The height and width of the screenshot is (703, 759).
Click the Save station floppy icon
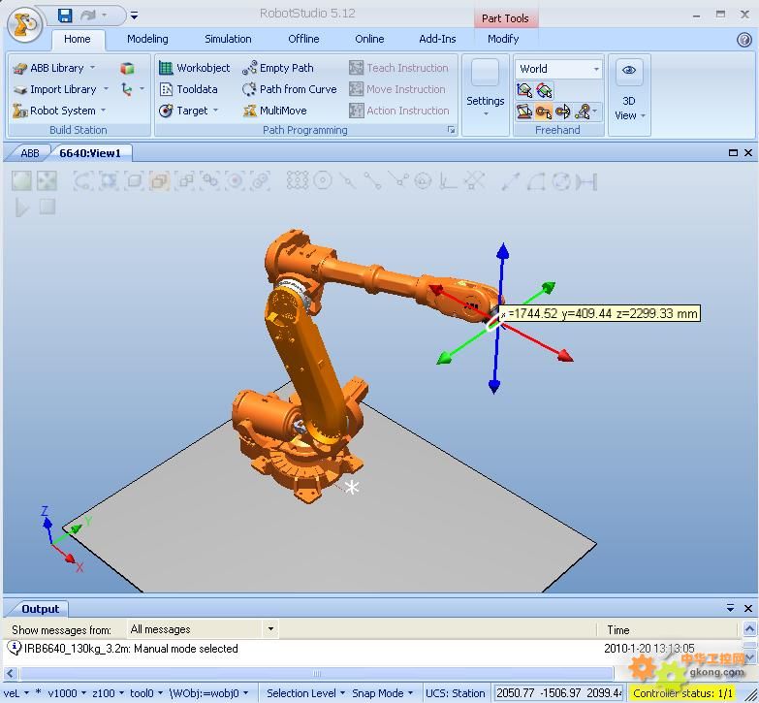pos(65,16)
